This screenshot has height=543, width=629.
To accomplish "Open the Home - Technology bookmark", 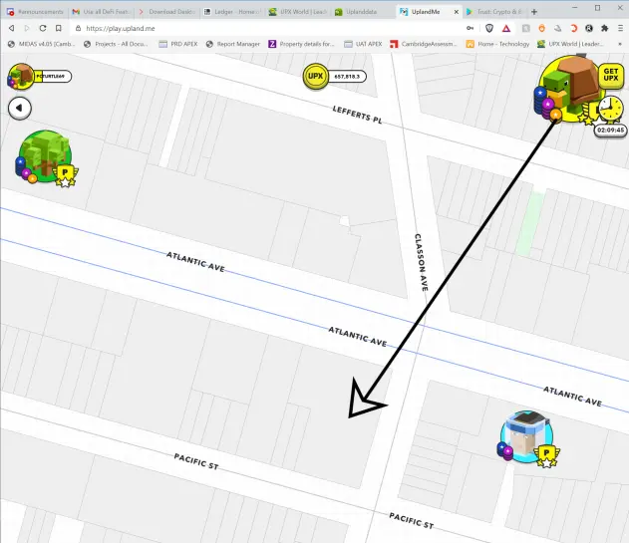I will coord(497,44).
